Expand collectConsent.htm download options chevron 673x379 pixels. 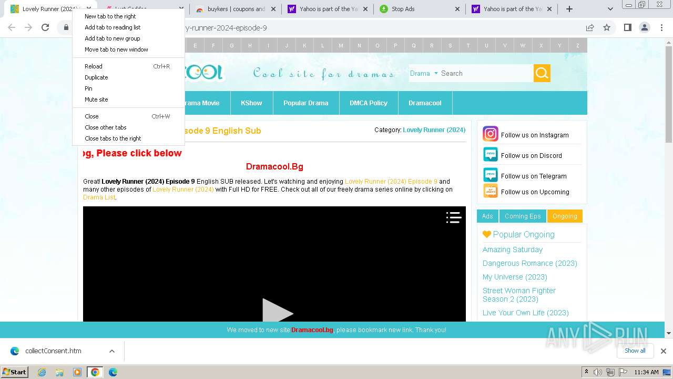111,351
